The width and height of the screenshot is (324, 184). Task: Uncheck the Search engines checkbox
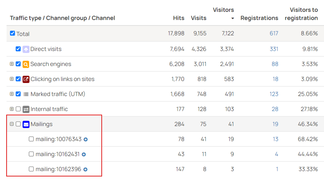(18, 64)
